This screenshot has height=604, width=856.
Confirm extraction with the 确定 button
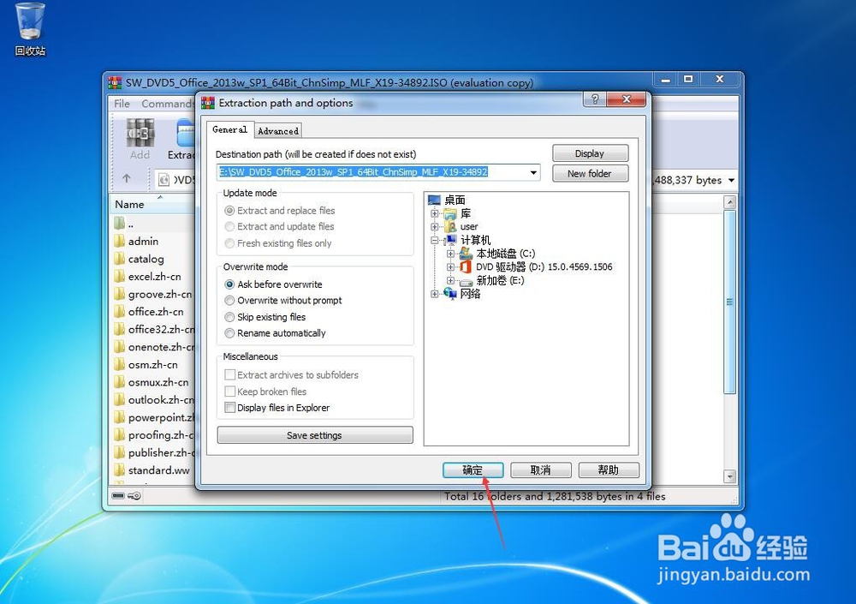[x=473, y=470]
